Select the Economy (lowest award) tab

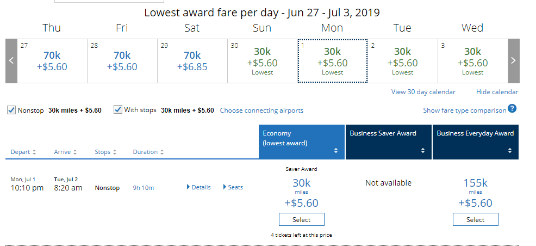[x=301, y=142]
